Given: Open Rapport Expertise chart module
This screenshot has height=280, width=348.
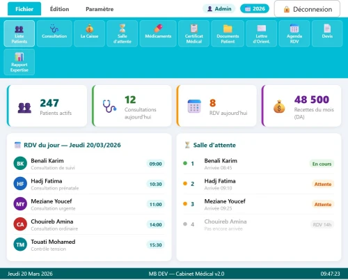Looking at the screenshot, I should (19, 62).
